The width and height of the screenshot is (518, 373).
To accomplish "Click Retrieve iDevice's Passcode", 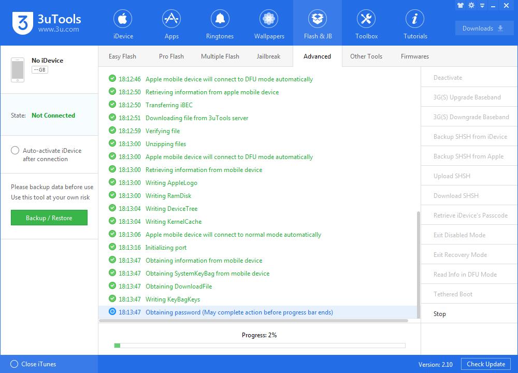I will (469, 215).
